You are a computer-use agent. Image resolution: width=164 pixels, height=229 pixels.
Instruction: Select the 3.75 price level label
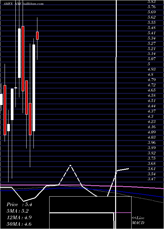tap(152, 158)
